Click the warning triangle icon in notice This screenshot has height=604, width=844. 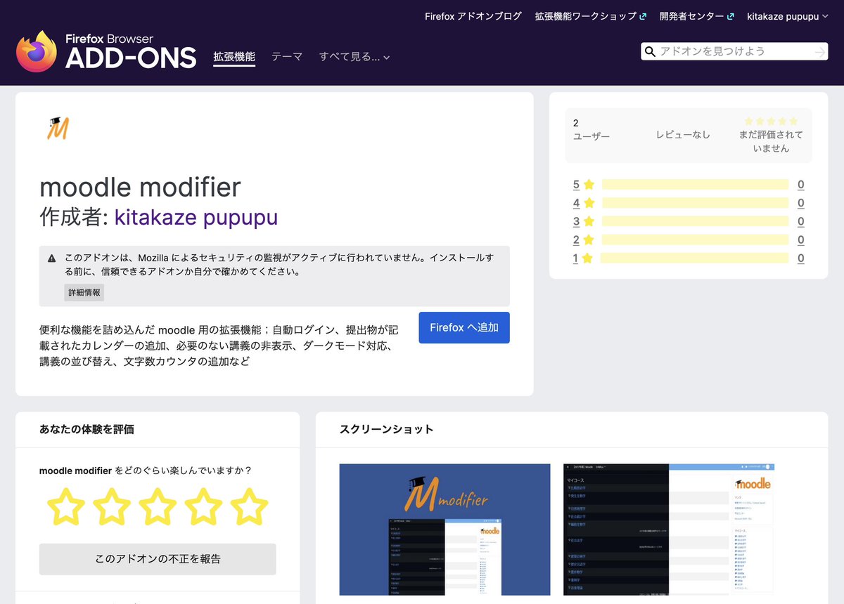[52, 258]
